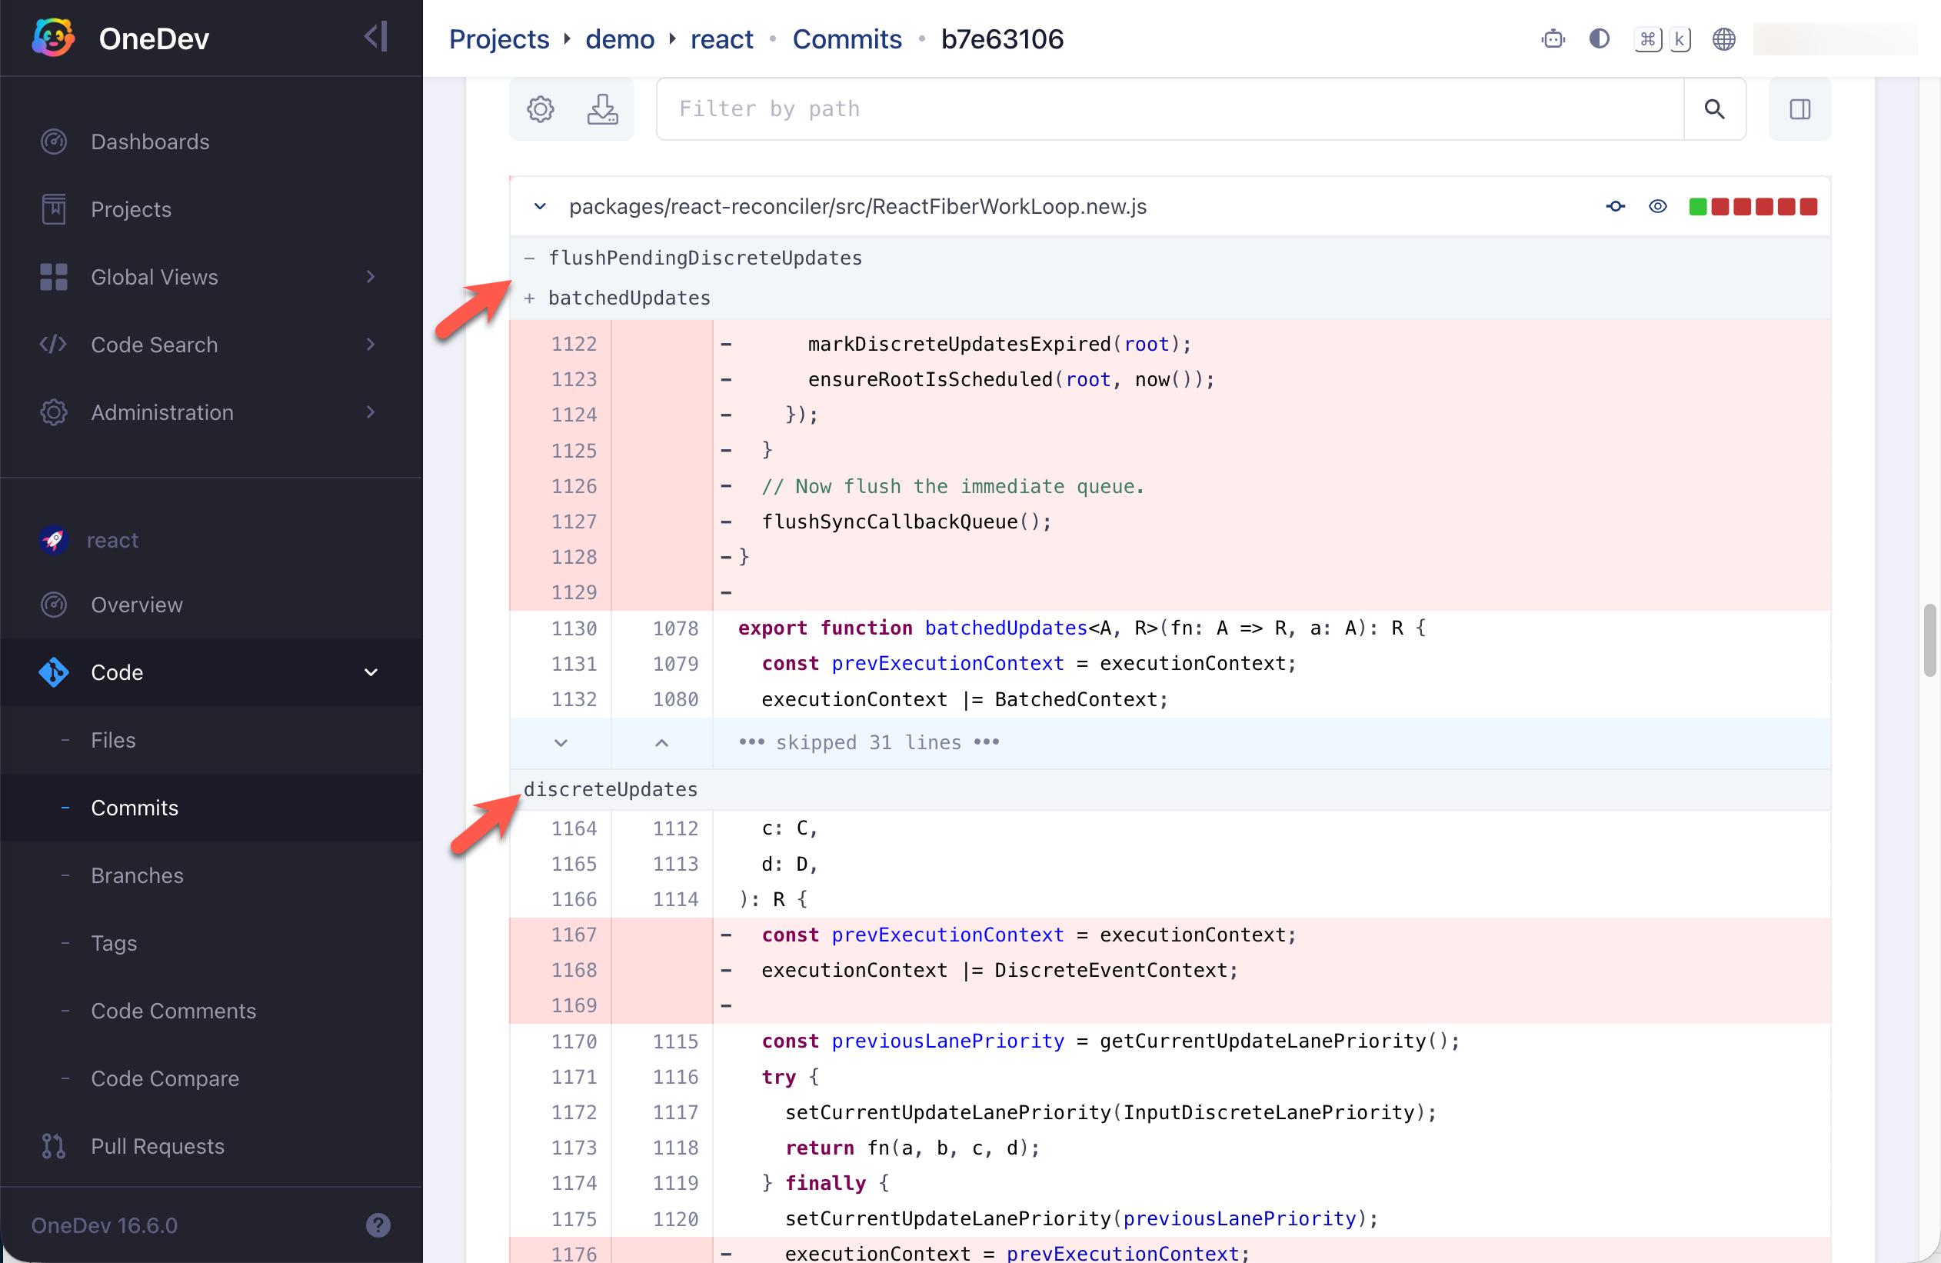The width and height of the screenshot is (1941, 1263).
Task: Expand Global Views submenu chevron
Action: coord(371,277)
